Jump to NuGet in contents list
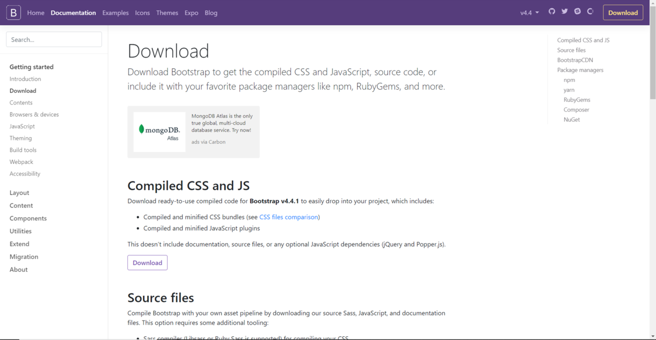Viewport: 656px width, 340px height. pyautogui.click(x=572, y=120)
